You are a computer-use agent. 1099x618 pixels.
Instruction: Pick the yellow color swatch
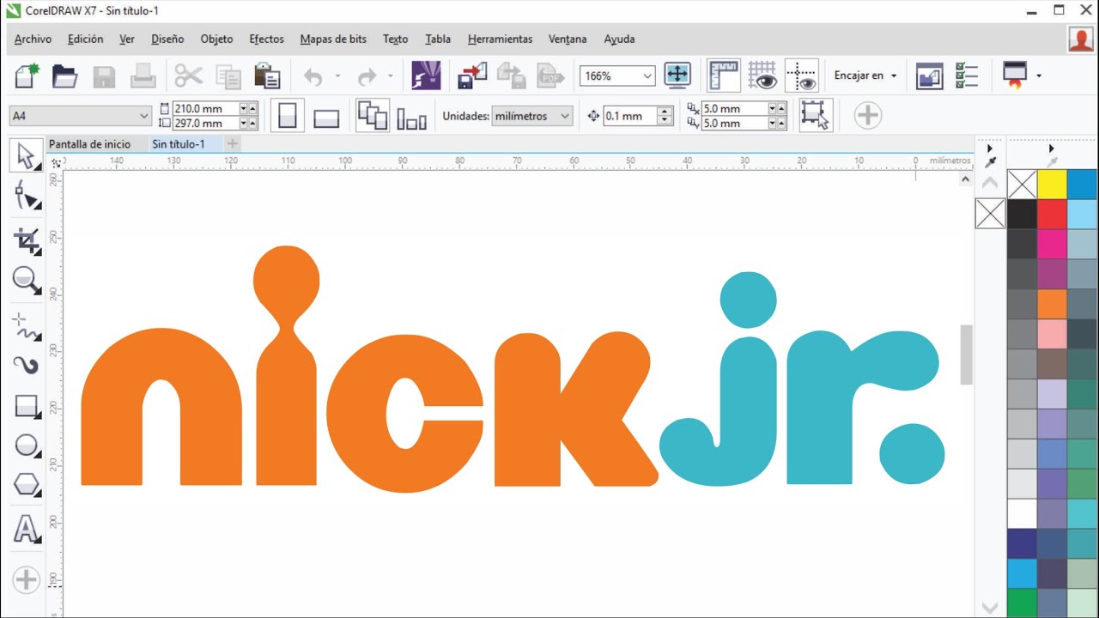(1052, 185)
